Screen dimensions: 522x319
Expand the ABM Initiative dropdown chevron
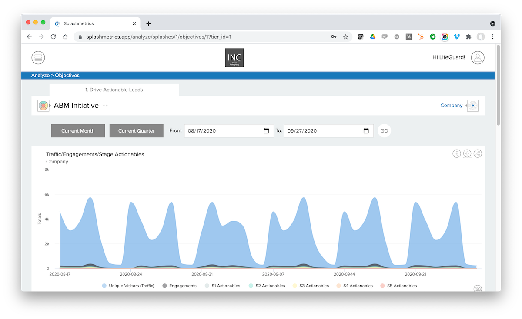[105, 106]
